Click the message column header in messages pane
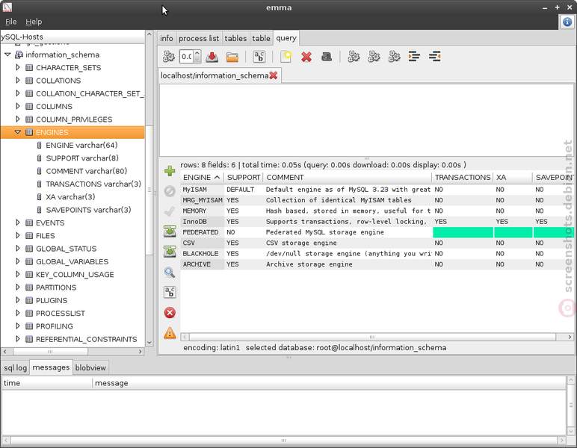 coord(329,383)
